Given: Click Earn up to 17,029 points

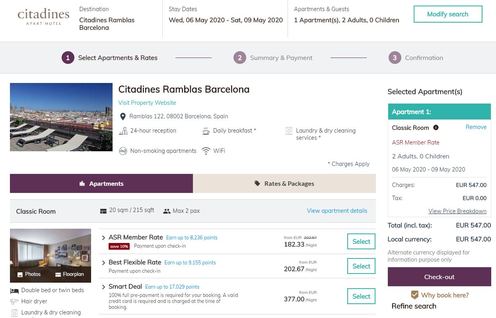Looking at the screenshot, I should [172, 287].
